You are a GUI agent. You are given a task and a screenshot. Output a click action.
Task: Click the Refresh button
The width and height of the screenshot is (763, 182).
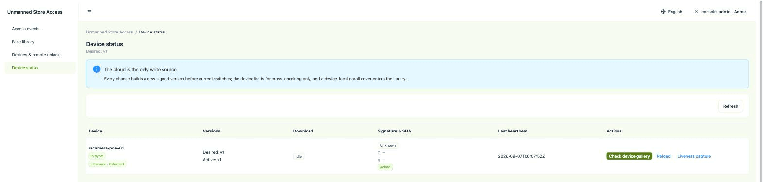pos(730,106)
